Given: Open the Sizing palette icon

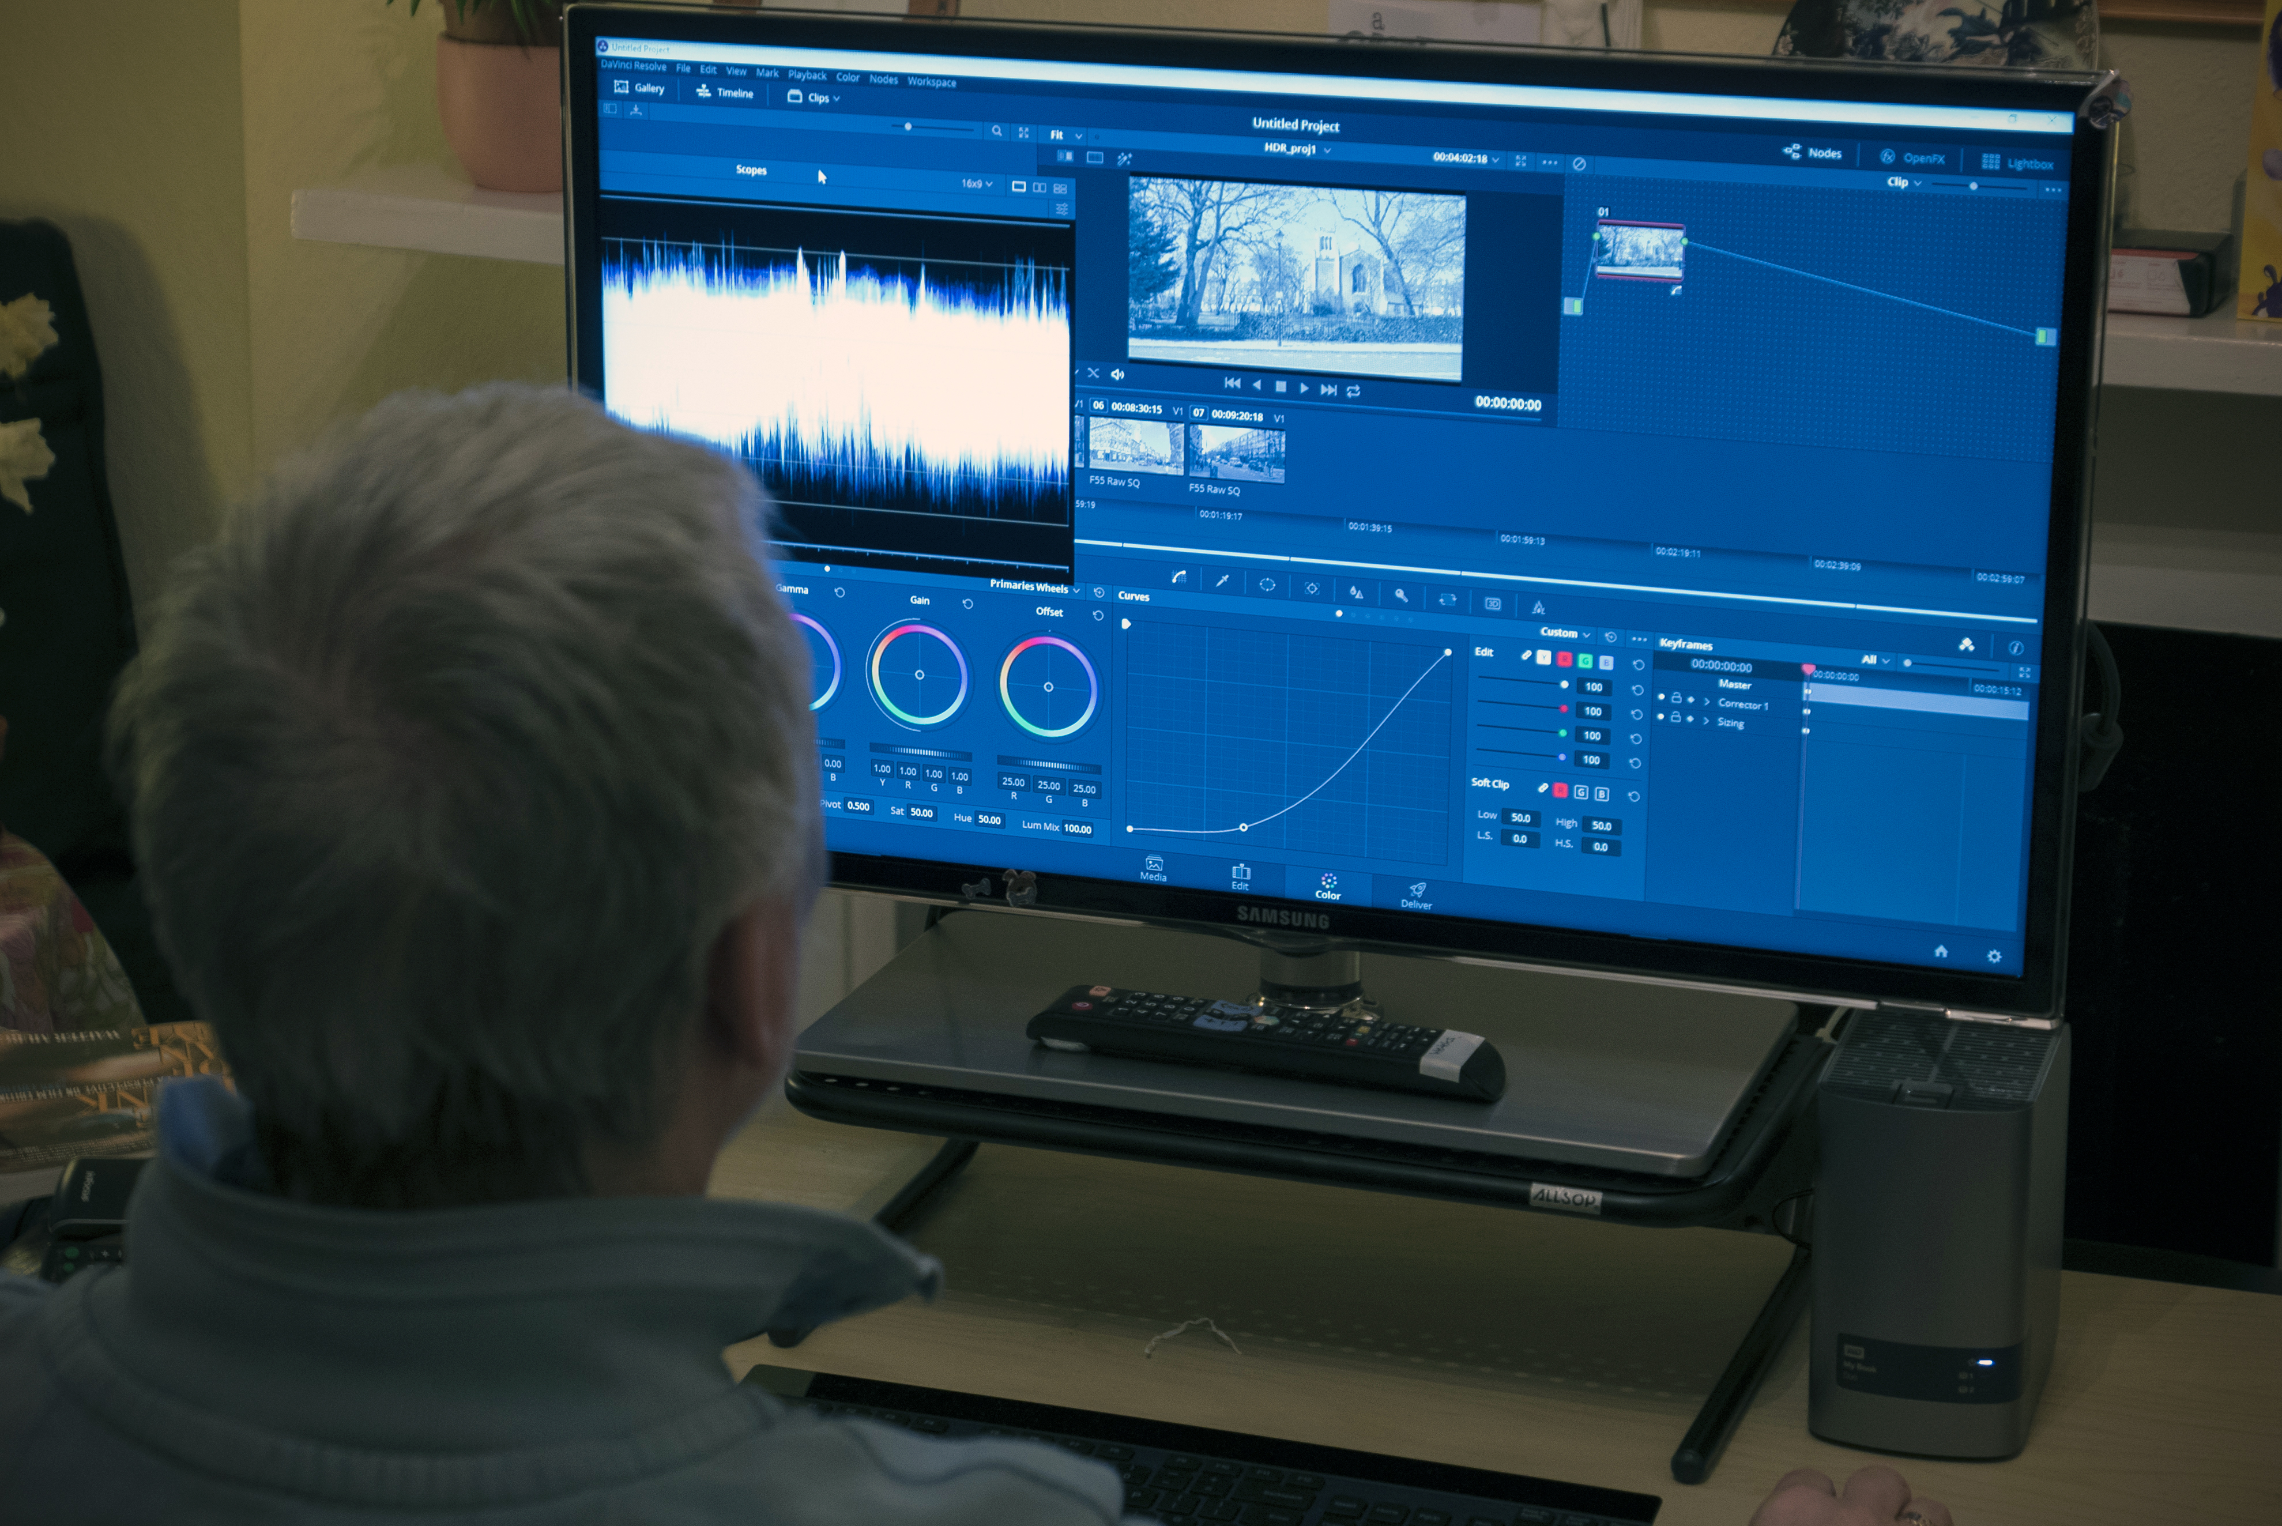Looking at the screenshot, I should (1447, 600).
